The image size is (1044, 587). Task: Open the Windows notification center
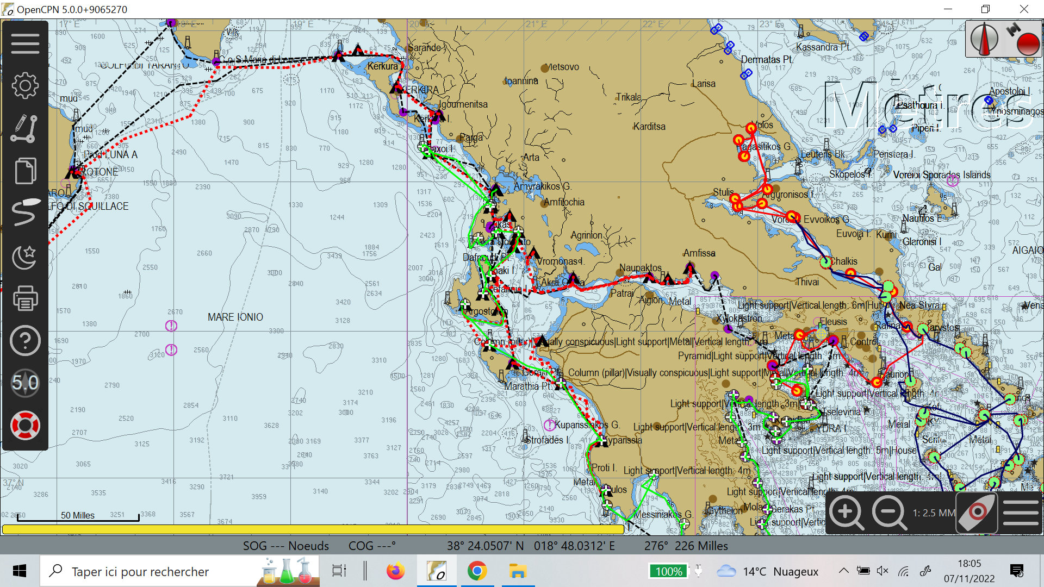1016,571
